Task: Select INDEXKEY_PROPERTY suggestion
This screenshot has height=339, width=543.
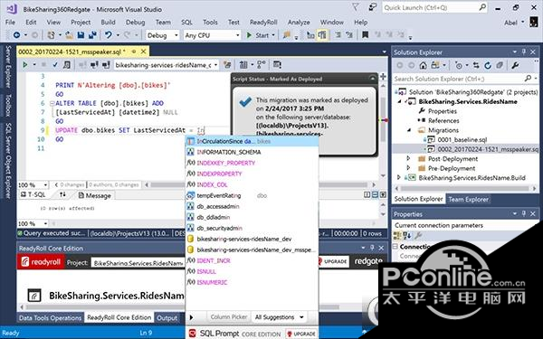Action: (x=252, y=163)
